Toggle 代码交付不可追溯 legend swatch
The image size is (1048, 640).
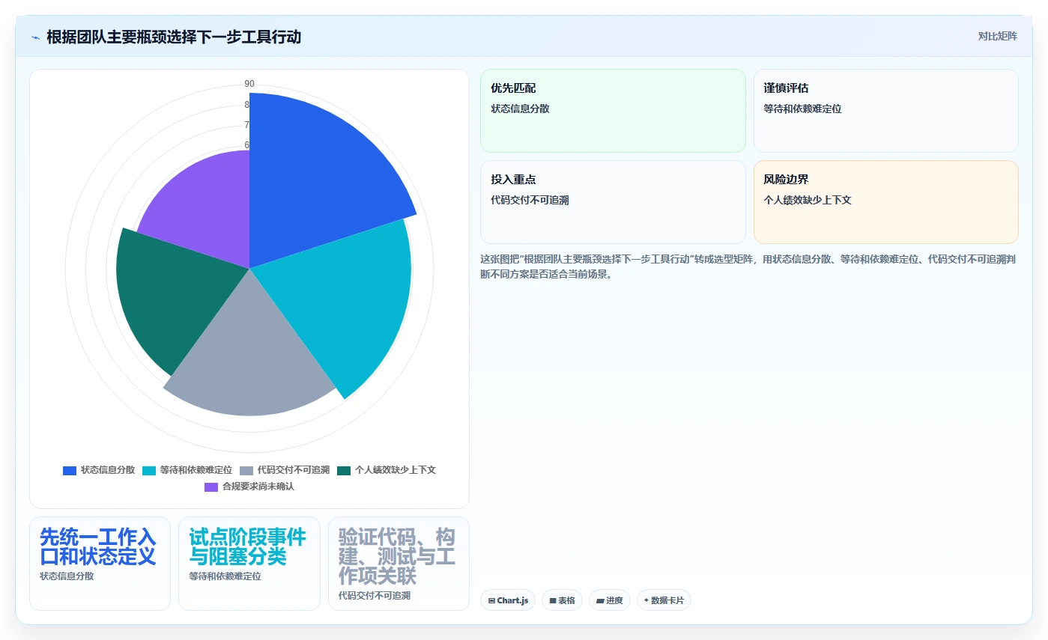(246, 470)
